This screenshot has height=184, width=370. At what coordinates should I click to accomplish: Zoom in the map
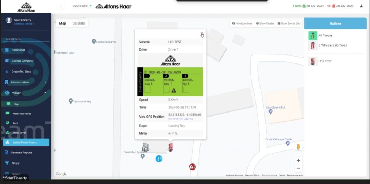[x=298, y=161]
